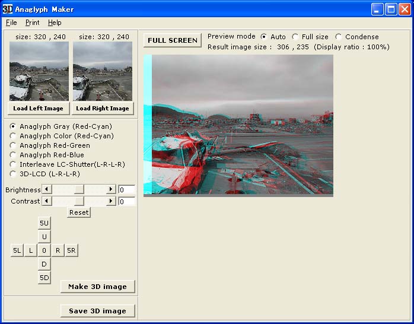Click the 5U shift-up button
414x324 pixels.
[x=44, y=223]
